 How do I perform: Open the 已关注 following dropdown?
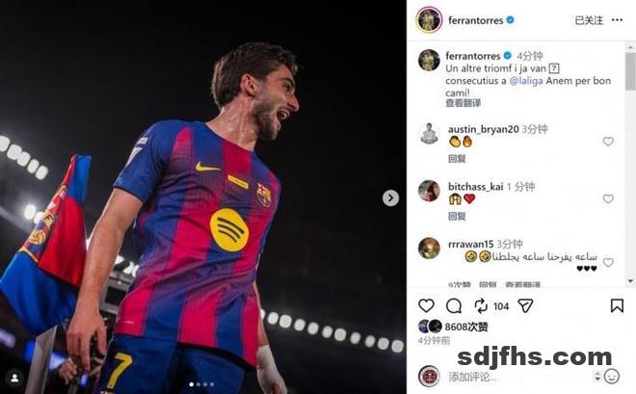[x=588, y=20]
